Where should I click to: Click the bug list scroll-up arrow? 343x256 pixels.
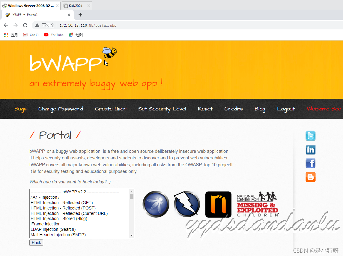(131, 191)
